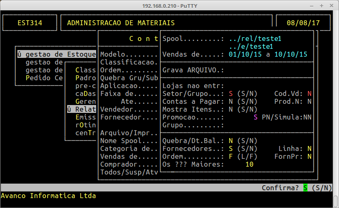The width and height of the screenshot is (339, 208).
Task: Select the highlighted Relat submenu item
Action: click(82, 110)
